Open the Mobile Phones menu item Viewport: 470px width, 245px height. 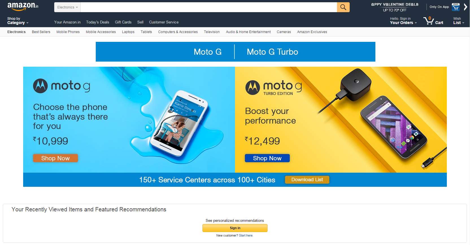(x=68, y=32)
